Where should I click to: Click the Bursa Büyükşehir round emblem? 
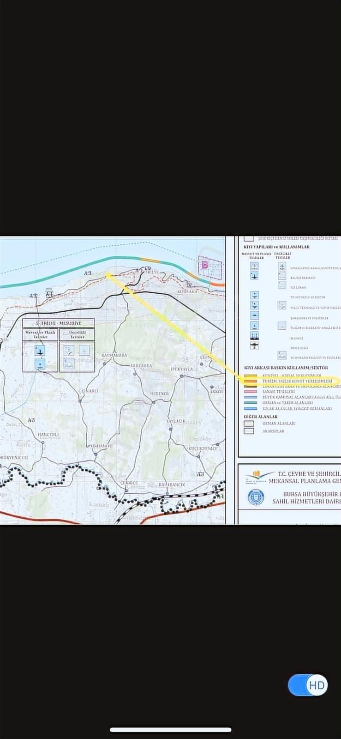tap(254, 497)
